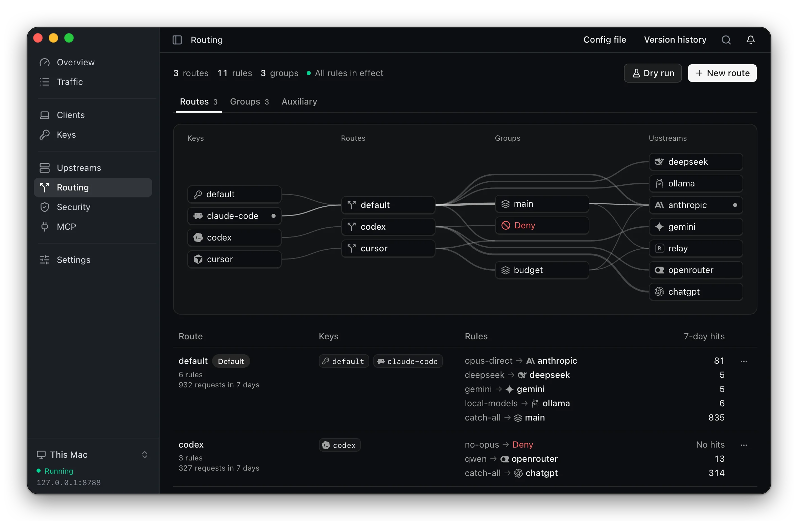
Task: Open Overview in the sidebar
Action: pos(93,62)
